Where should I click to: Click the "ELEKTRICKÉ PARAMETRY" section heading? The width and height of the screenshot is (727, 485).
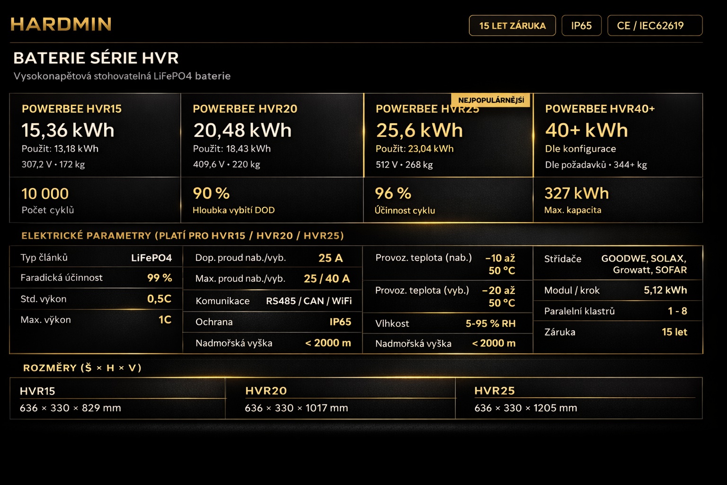183,236
